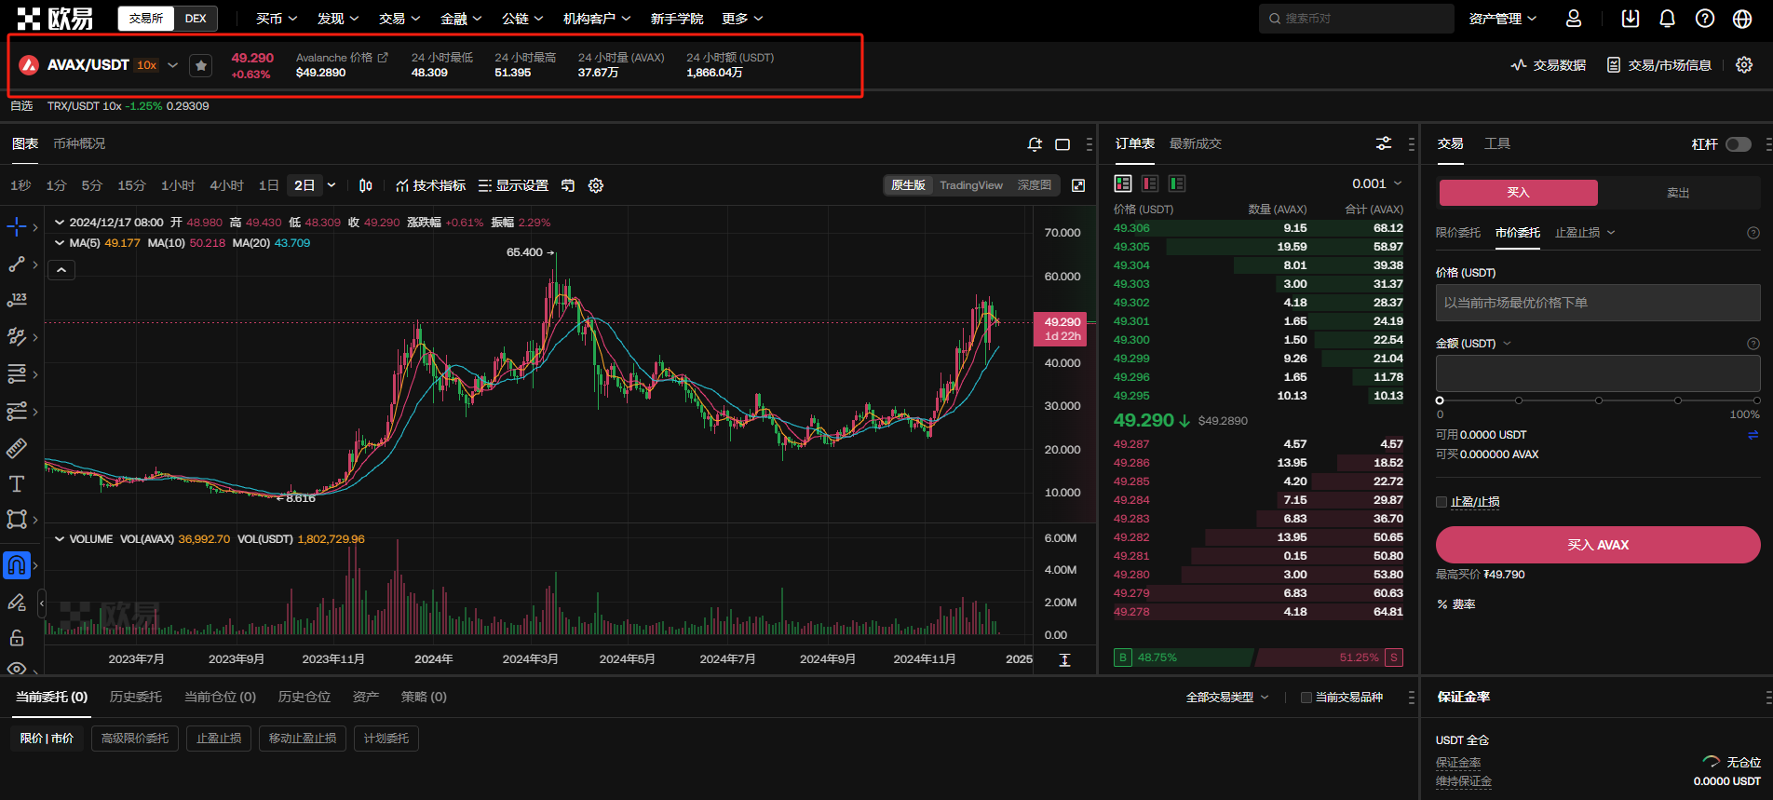
Task: Open 历史委托 tab
Action: [136, 697]
